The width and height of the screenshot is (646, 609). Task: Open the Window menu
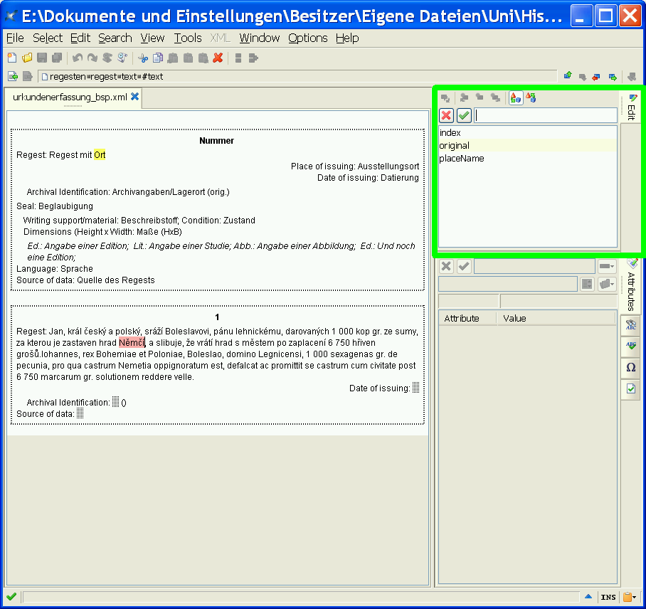(259, 38)
